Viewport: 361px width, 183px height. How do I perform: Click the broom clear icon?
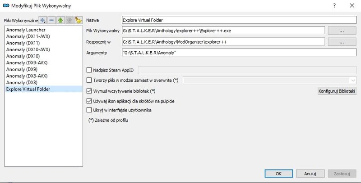(x=78, y=20)
